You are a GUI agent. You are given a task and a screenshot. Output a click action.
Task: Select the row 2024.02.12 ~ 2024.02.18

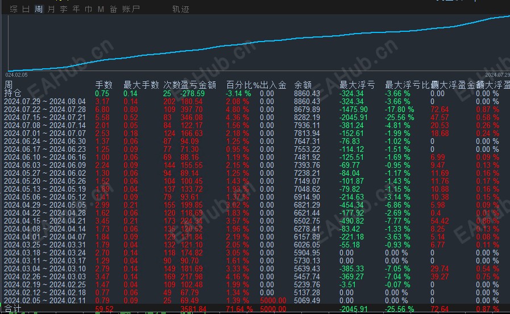pos(255,293)
